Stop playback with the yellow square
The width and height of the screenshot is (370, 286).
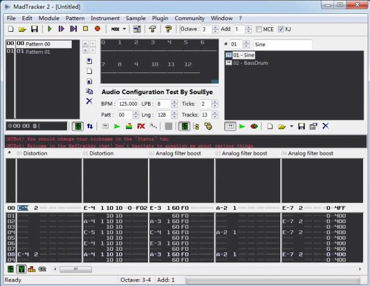point(86,29)
